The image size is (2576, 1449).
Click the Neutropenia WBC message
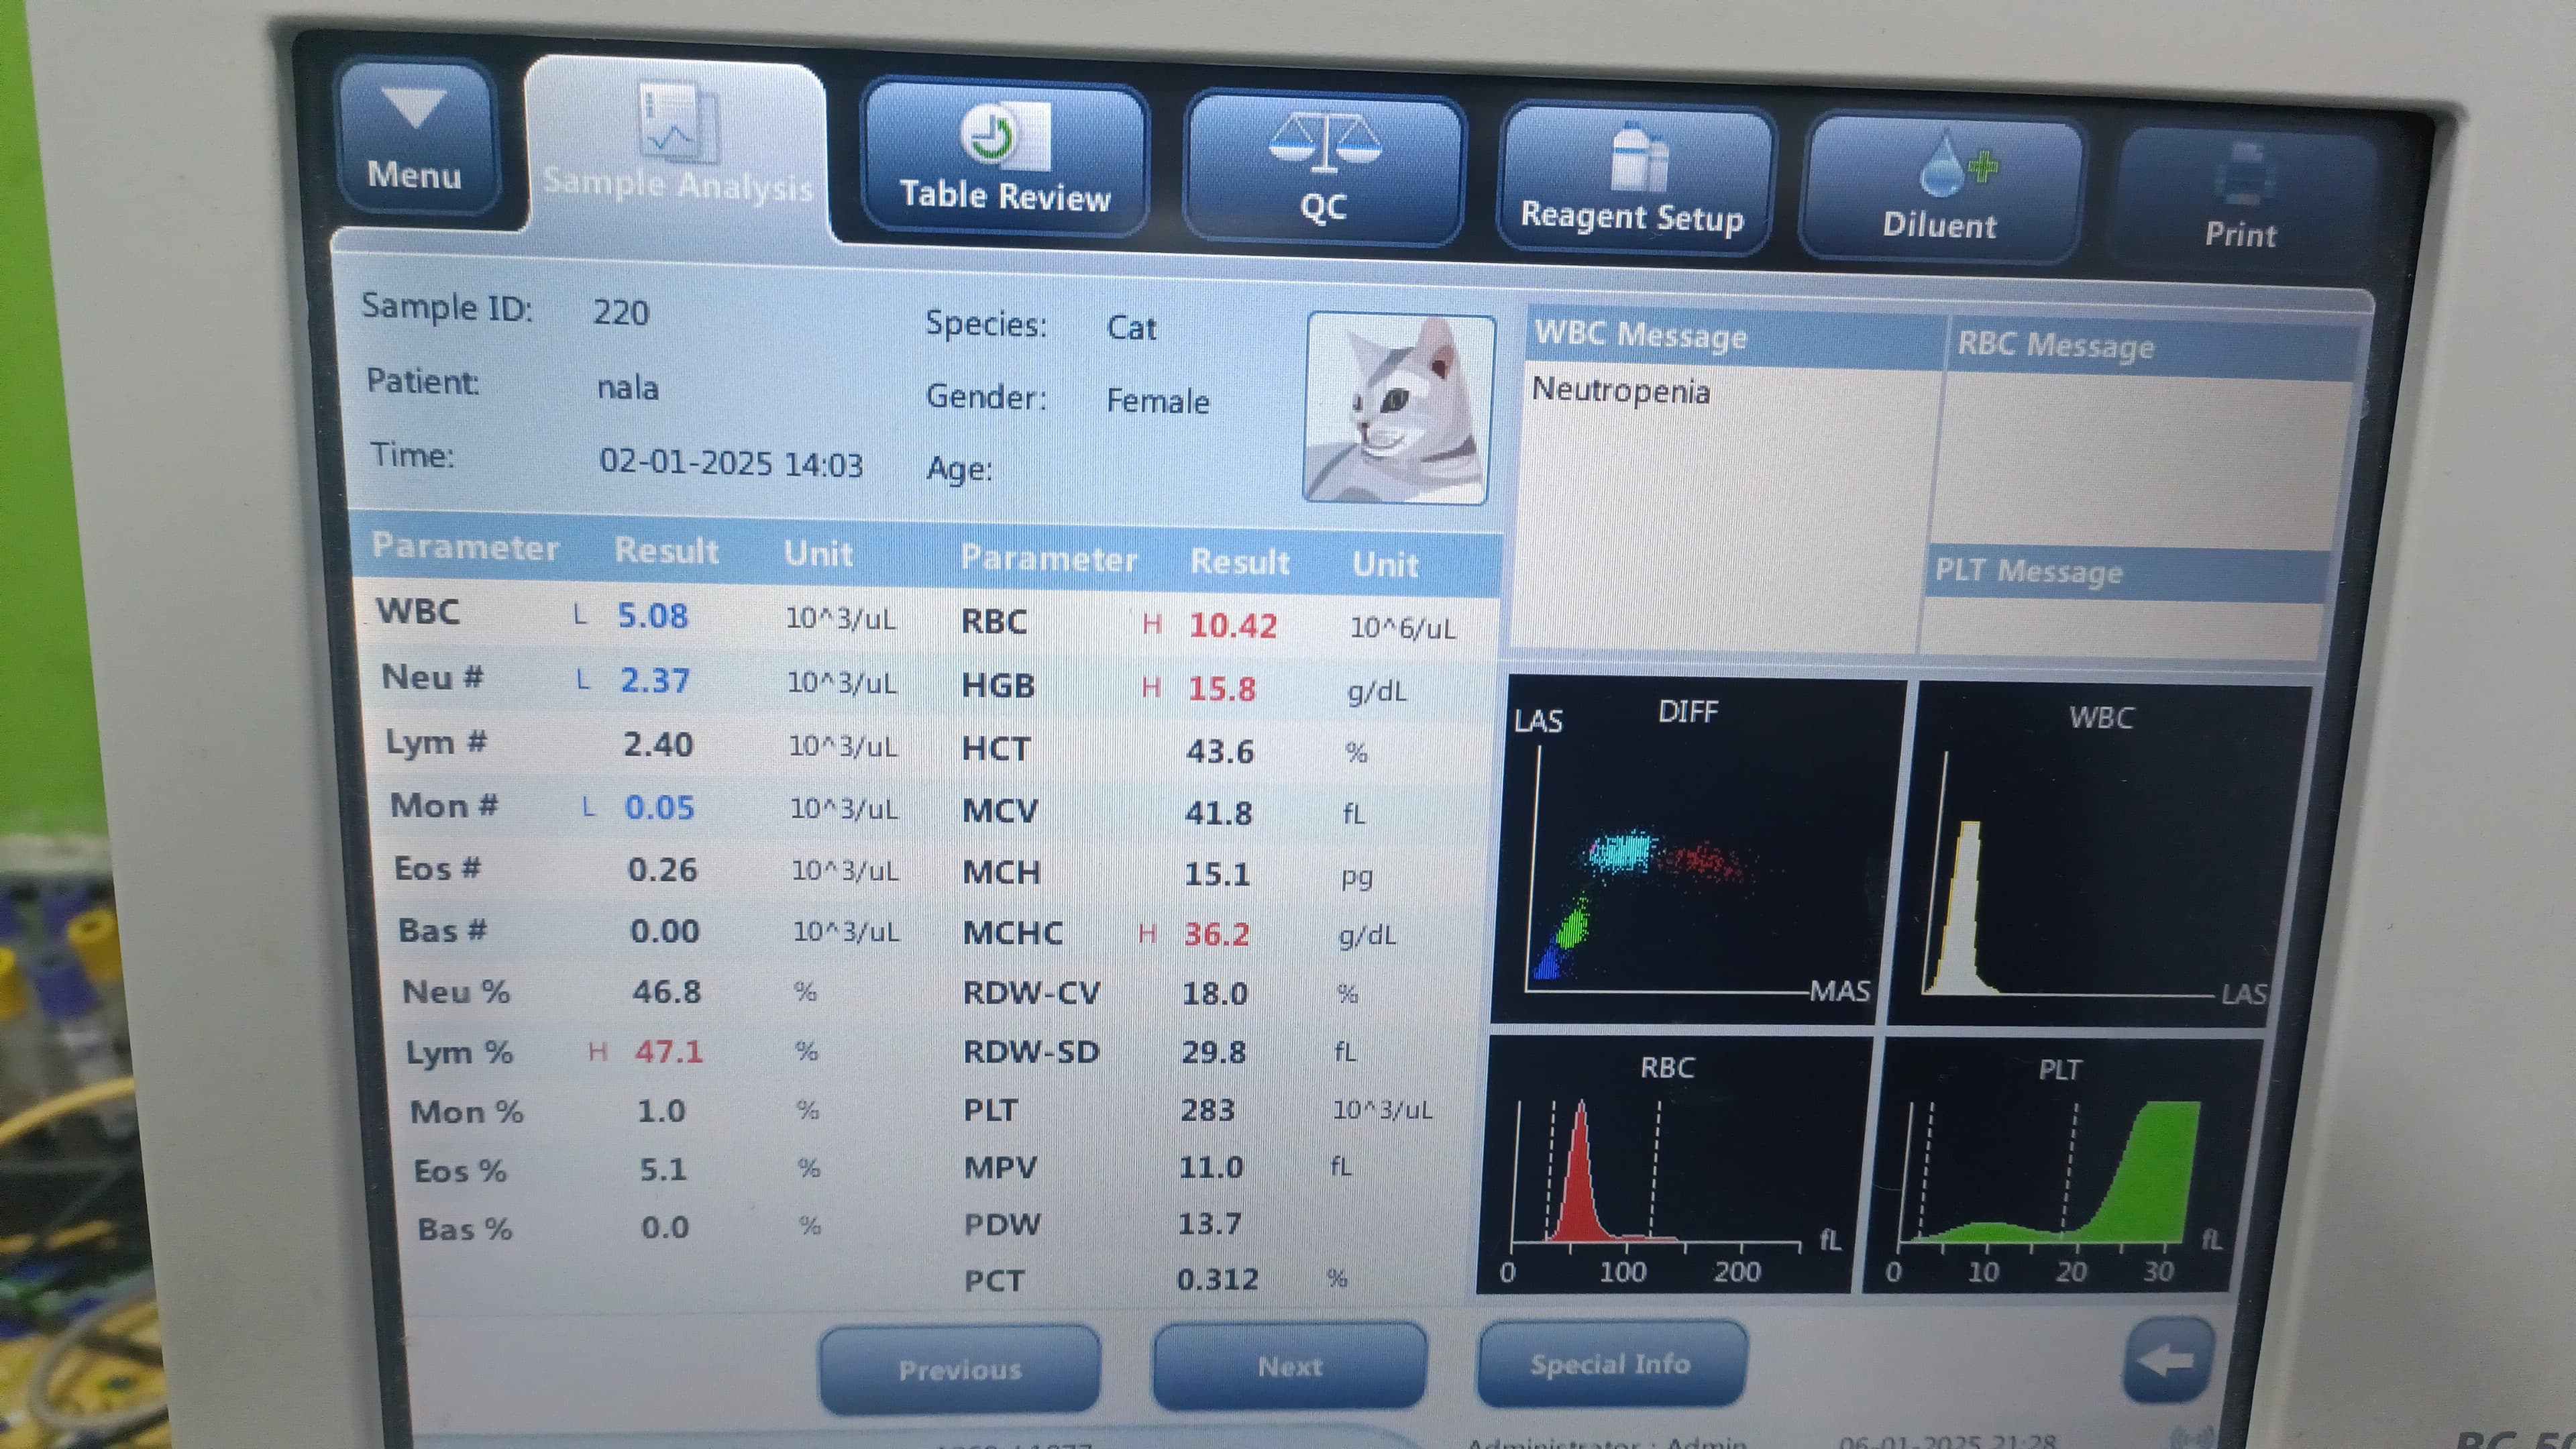click(1620, 391)
